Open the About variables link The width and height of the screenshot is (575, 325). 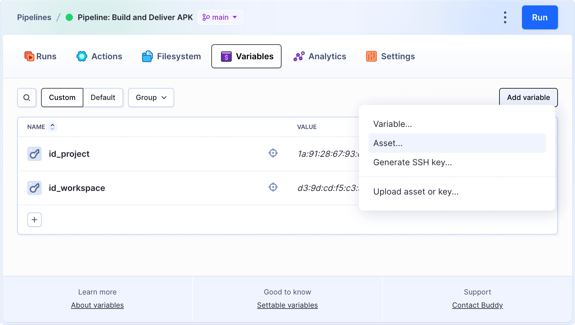click(97, 305)
